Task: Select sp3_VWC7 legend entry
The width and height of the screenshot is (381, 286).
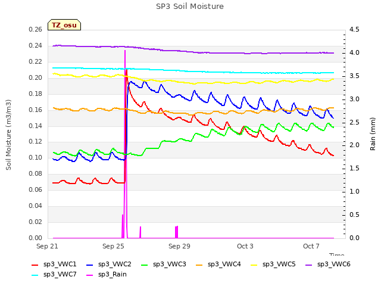Action: (54, 275)
